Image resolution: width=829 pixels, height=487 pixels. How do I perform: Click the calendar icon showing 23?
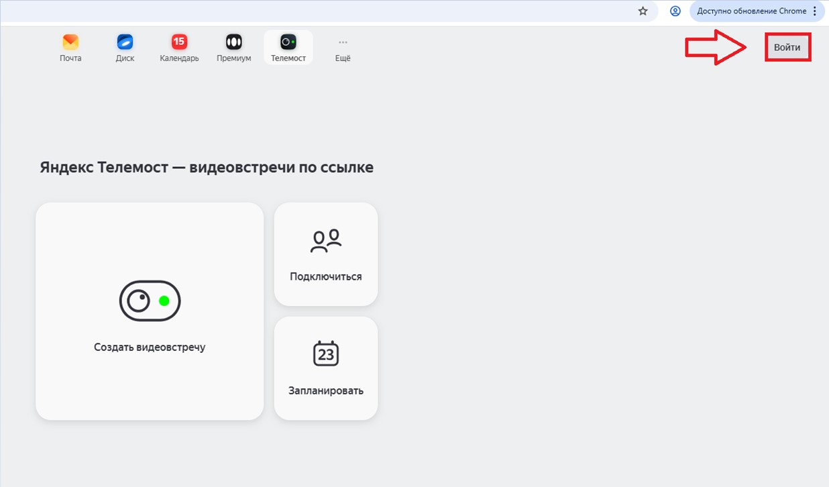click(326, 354)
